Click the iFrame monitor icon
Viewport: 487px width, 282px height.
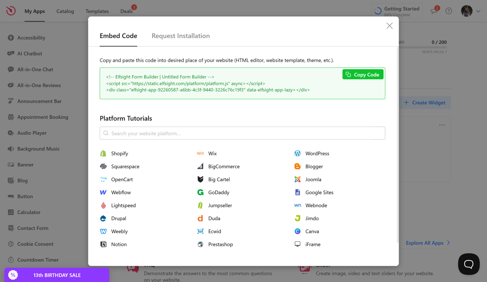click(x=297, y=244)
